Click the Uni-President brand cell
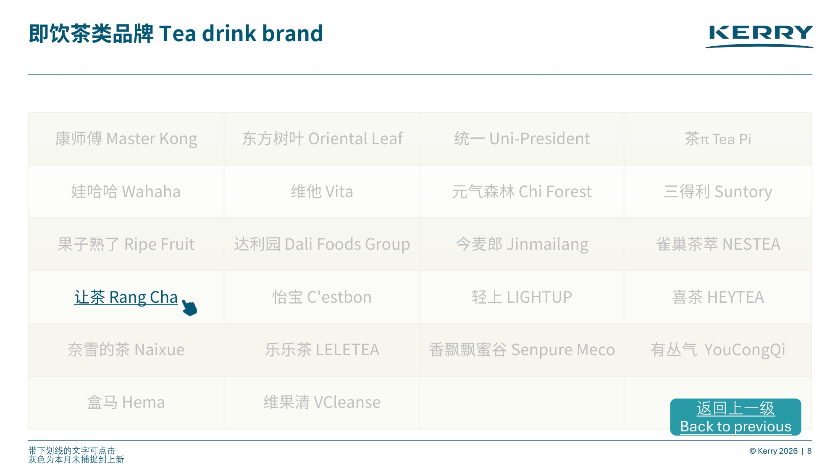The height and width of the screenshot is (473, 840). tap(522, 139)
